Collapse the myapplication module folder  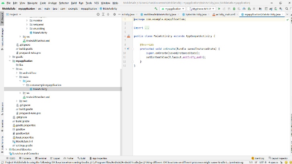coord(10,61)
